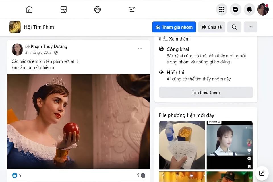This screenshot has width=273, height=182.
Task: Open the group options ellipsis next to Chia sẻ
Action: pos(250,27)
